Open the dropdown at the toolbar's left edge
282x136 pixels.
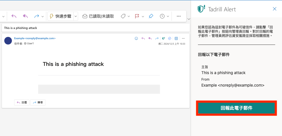coord(3,16)
